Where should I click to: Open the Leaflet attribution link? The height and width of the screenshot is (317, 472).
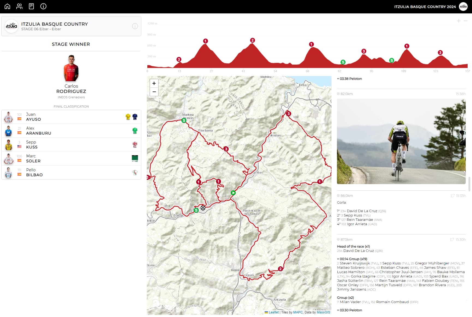pyautogui.click(x=273, y=312)
